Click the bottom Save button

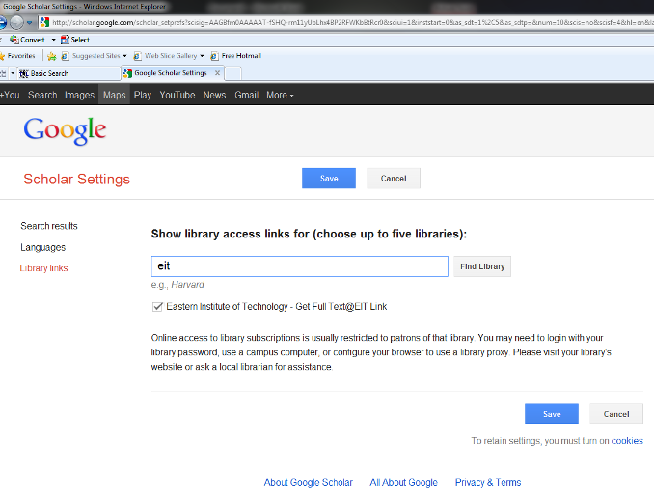pyautogui.click(x=552, y=413)
